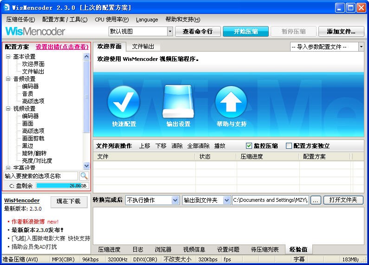Viewport: 369px width, 265px height.
Task: Click the 添加文件... button
Action: pos(341,31)
